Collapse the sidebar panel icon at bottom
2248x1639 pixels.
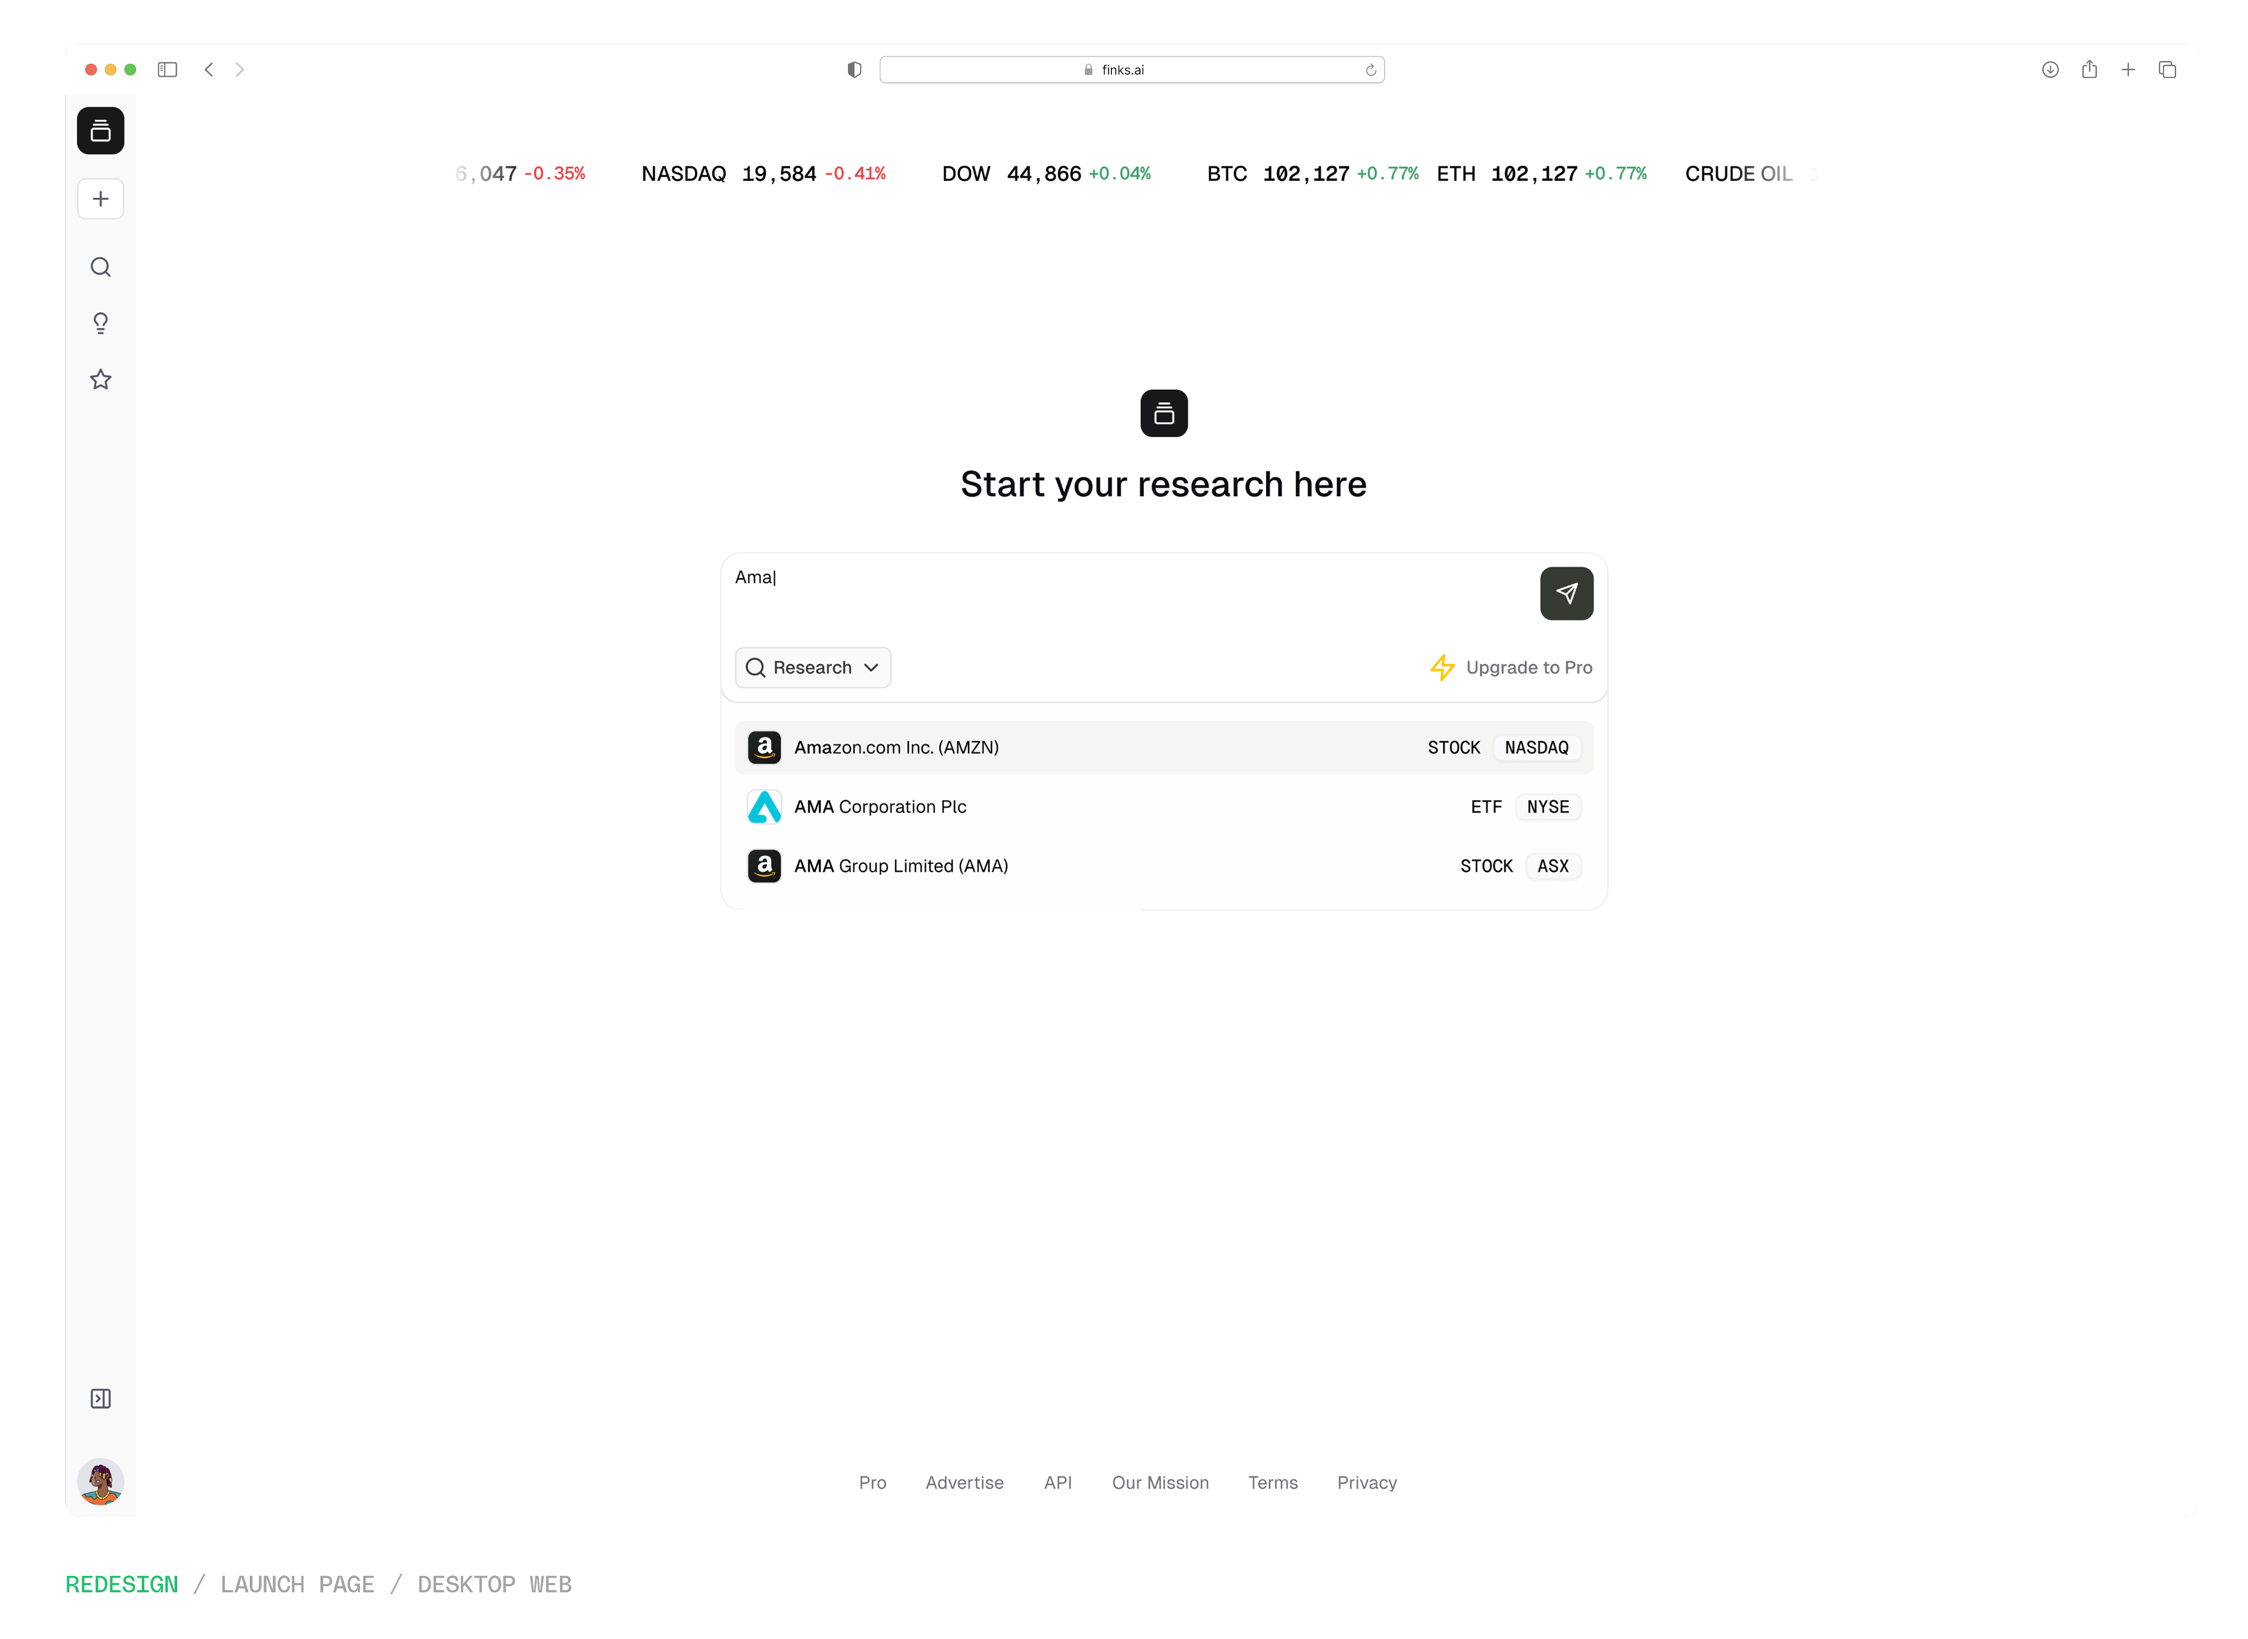click(x=100, y=1399)
